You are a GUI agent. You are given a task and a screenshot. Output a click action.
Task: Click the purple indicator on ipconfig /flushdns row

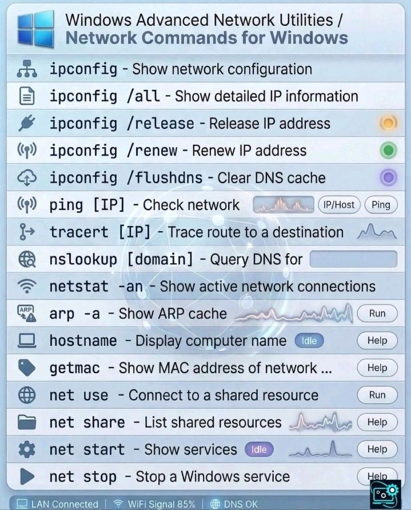389,177
